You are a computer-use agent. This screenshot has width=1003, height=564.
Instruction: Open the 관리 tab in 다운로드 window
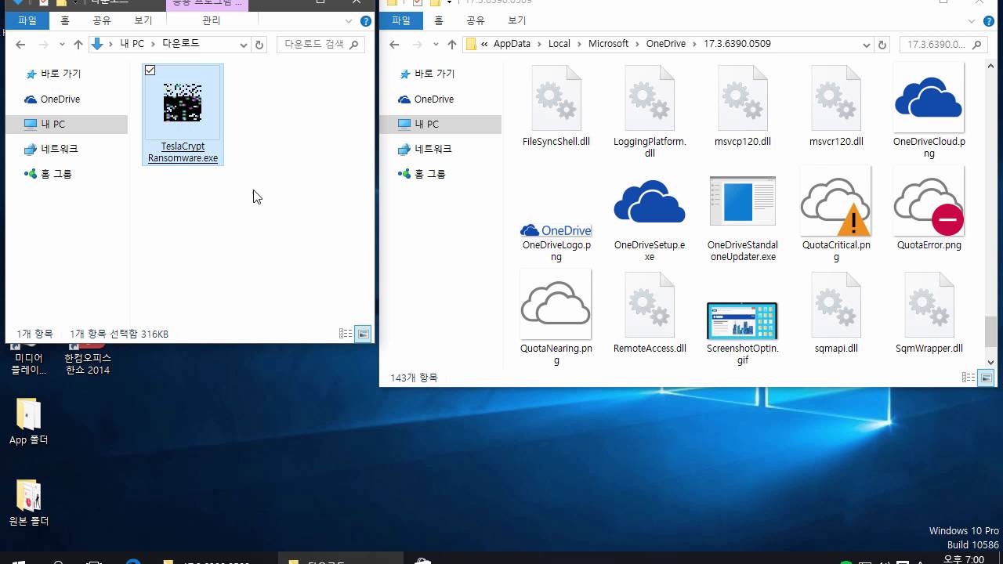point(211,20)
